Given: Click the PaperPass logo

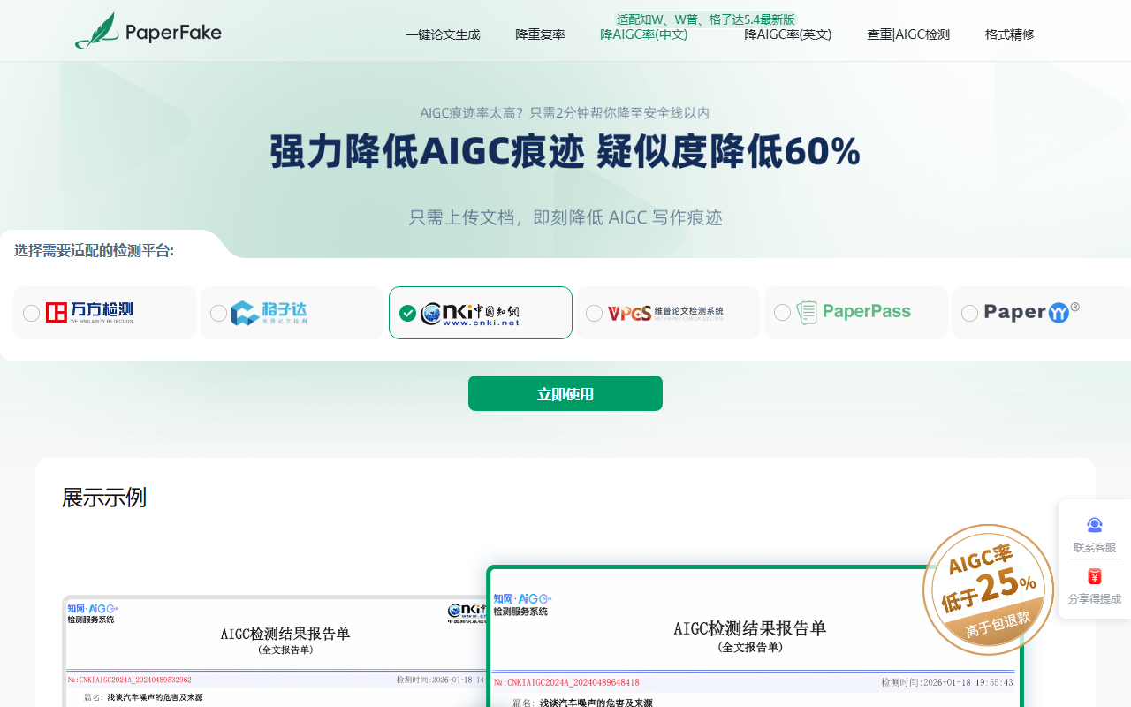Looking at the screenshot, I should [x=854, y=312].
